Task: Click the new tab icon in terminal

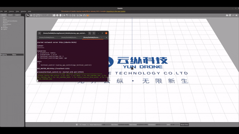Action: (x=39, y=33)
